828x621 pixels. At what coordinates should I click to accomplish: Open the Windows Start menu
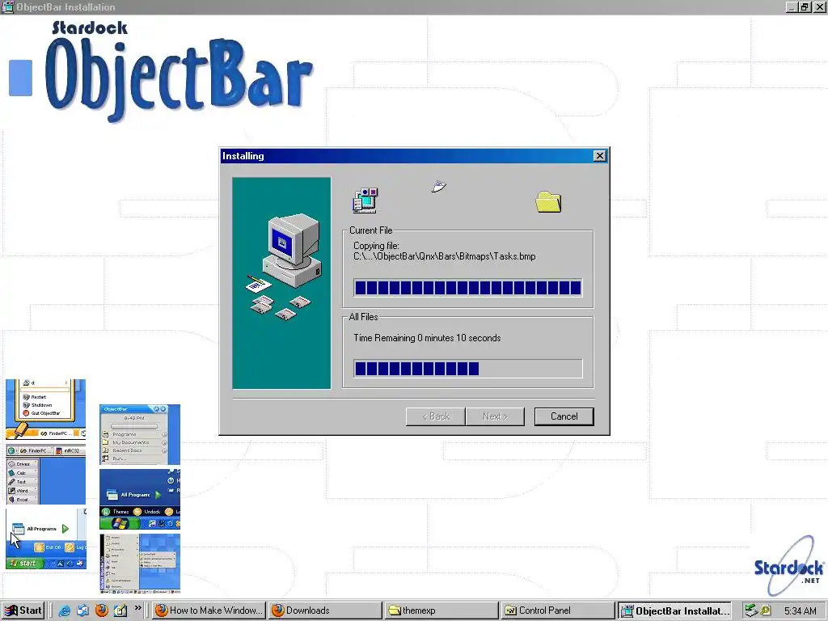pos(23,610)
